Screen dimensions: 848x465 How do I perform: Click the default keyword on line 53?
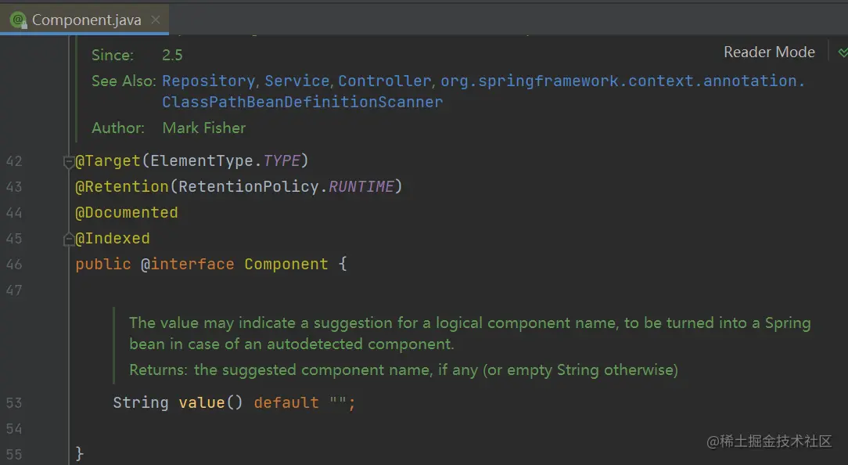[x=286, y=403]
